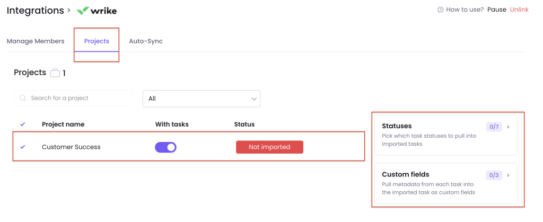Click the Wrike logo in breadcrumb
This screenshot has height=222, width=543.
pos(97,11)
